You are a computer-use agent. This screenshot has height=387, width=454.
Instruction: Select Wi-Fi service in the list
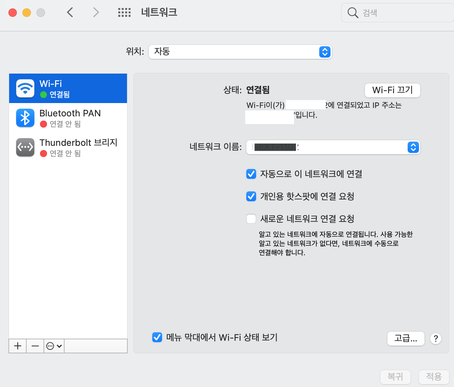(68, 88)
